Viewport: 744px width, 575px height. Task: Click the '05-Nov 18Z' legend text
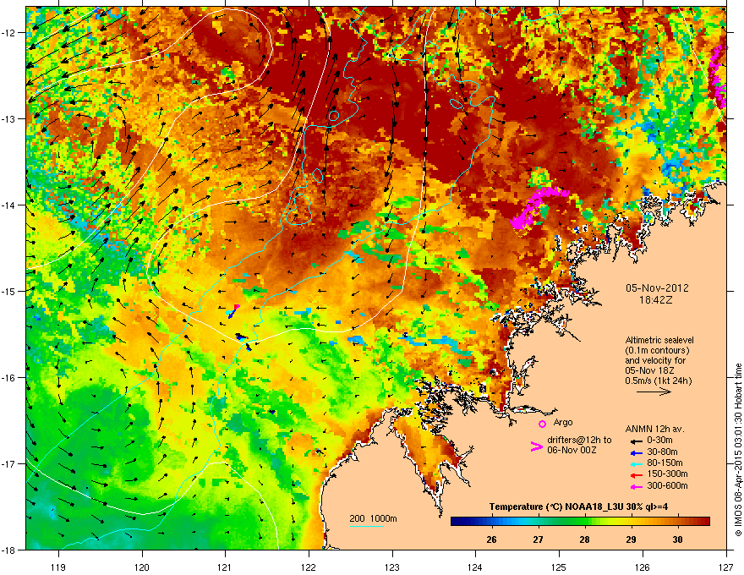pyautogui.click(x=649, y=370)
